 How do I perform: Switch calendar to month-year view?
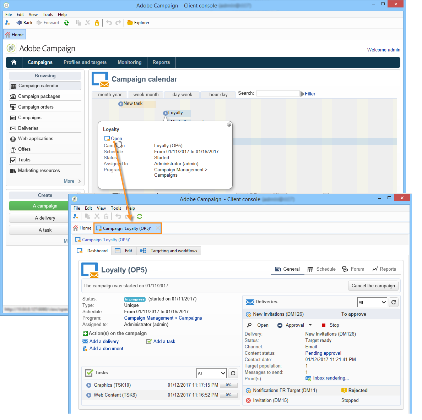[109, 95]
